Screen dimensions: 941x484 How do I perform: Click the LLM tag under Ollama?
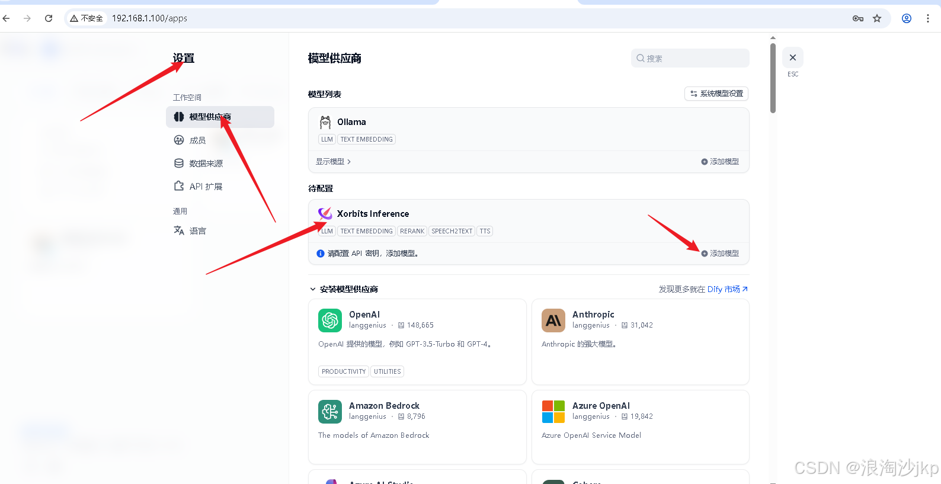click(x=327, y=139)
